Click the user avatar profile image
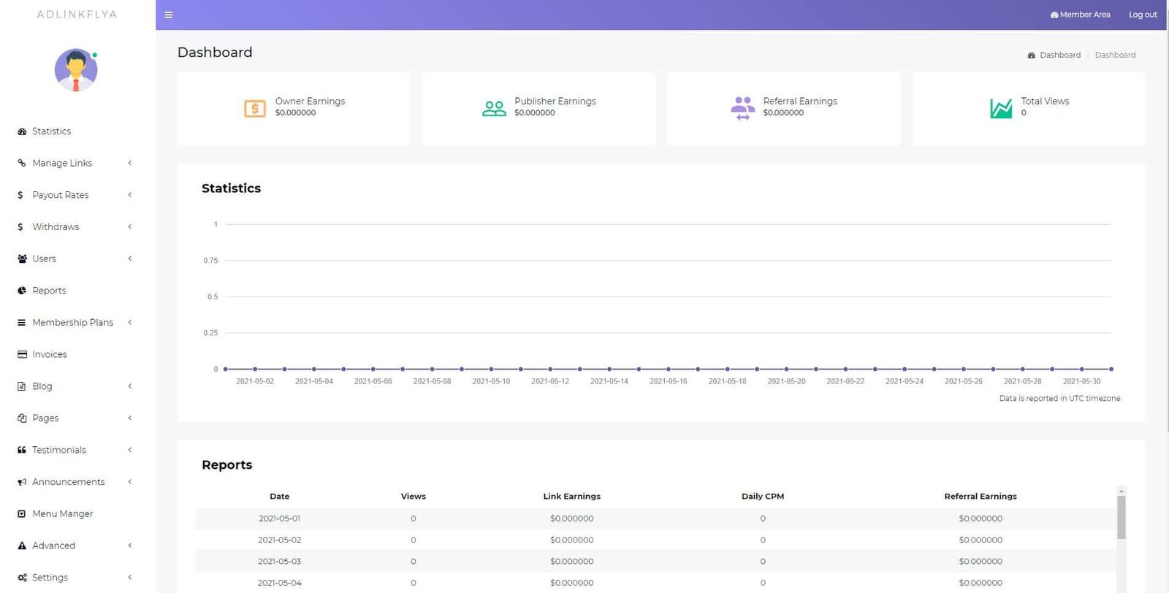 click(76, 70)
